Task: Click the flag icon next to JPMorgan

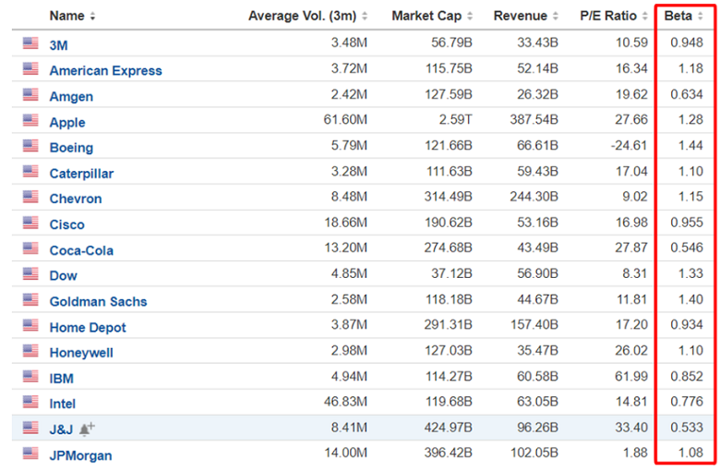Action: (x=30, y=453)
